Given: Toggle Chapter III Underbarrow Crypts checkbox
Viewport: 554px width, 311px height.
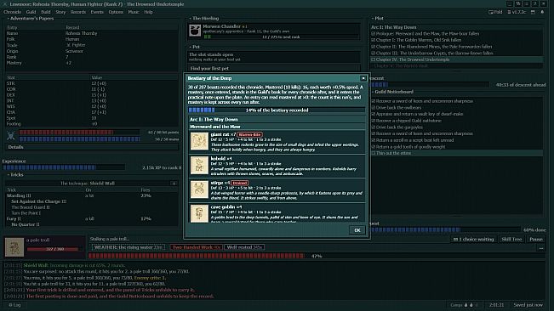Looking at the screenshot, I should pos(373,54).
